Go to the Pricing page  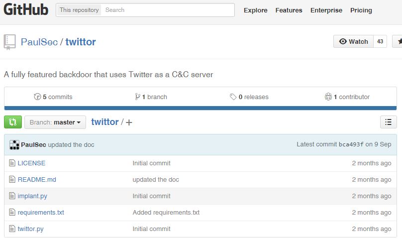[x=361, y=10]
